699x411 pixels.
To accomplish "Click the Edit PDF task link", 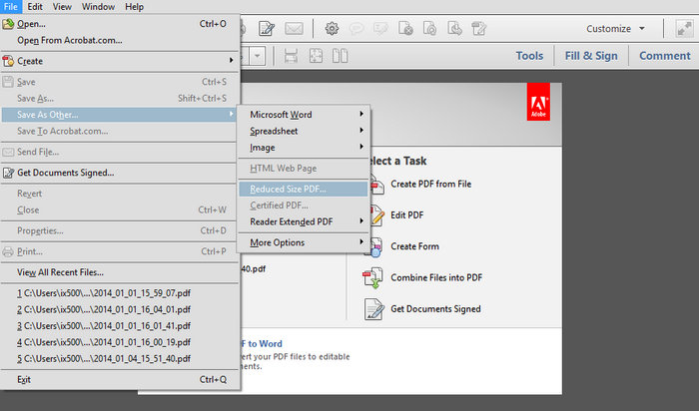I will point(407,215).
